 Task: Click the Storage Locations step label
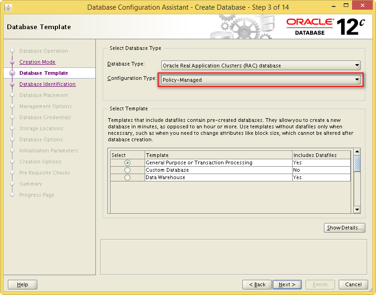(41, 128)
